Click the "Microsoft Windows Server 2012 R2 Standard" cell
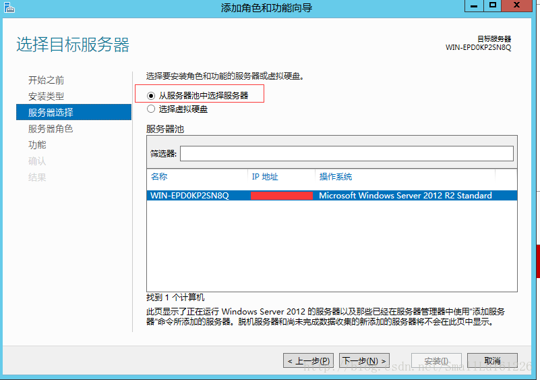This screenshot has height=380, width=540. click(405, 196)
